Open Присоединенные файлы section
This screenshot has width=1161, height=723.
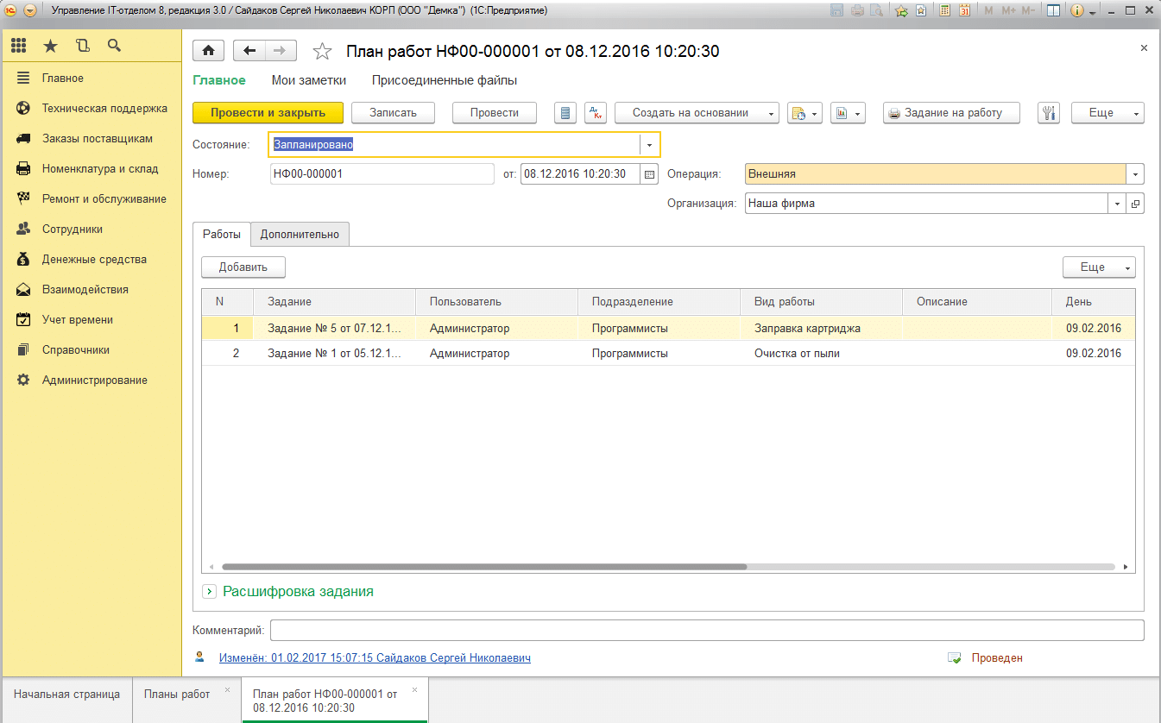[x=444, y=80]
